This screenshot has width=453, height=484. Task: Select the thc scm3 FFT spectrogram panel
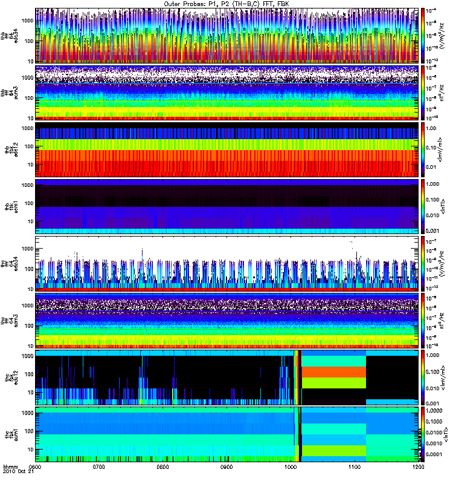coord(226,320)
